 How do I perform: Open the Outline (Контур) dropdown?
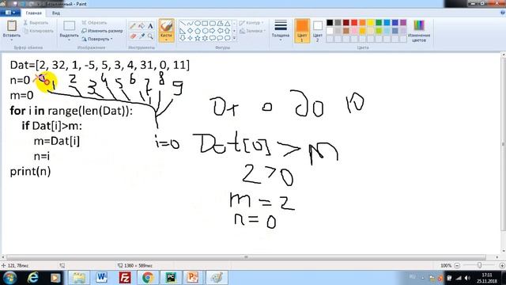coord(251,23)
